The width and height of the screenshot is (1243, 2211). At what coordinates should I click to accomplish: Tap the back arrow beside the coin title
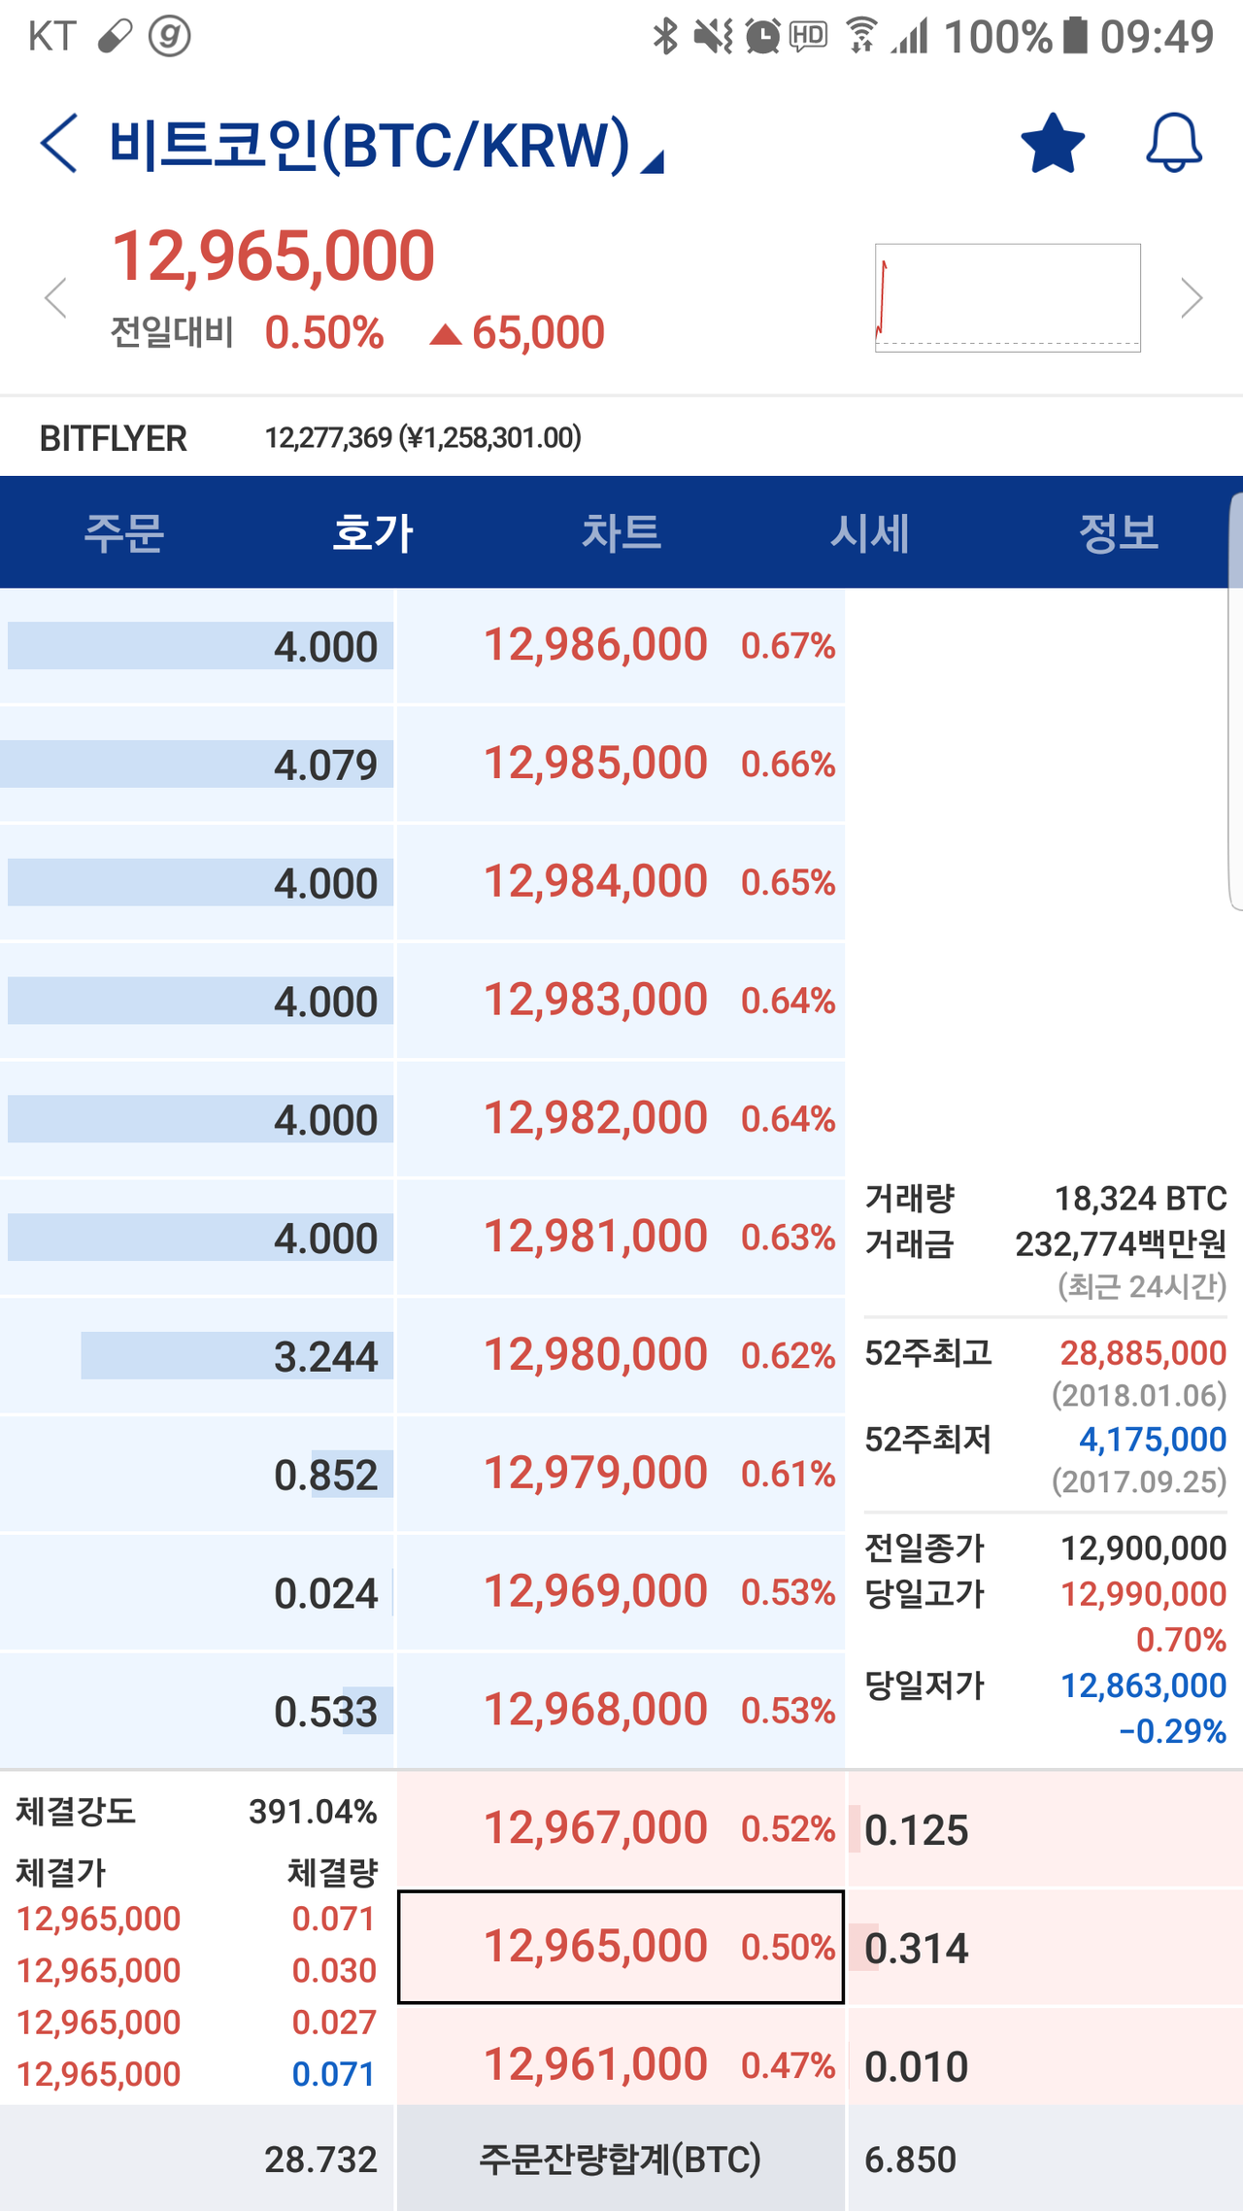click(58, 141)
